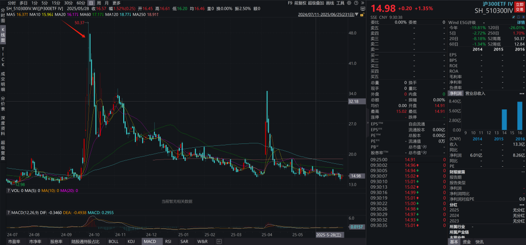
Task: Select K线图 in left sidebar
Action: tap(3, 36)
